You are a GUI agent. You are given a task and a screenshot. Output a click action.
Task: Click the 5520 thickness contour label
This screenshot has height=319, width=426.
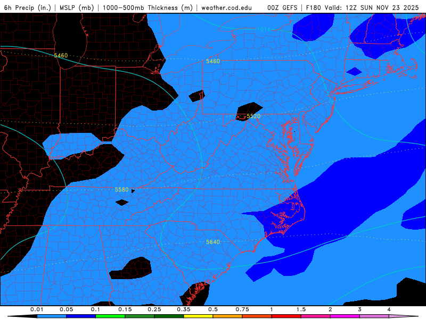pos(253,116)
